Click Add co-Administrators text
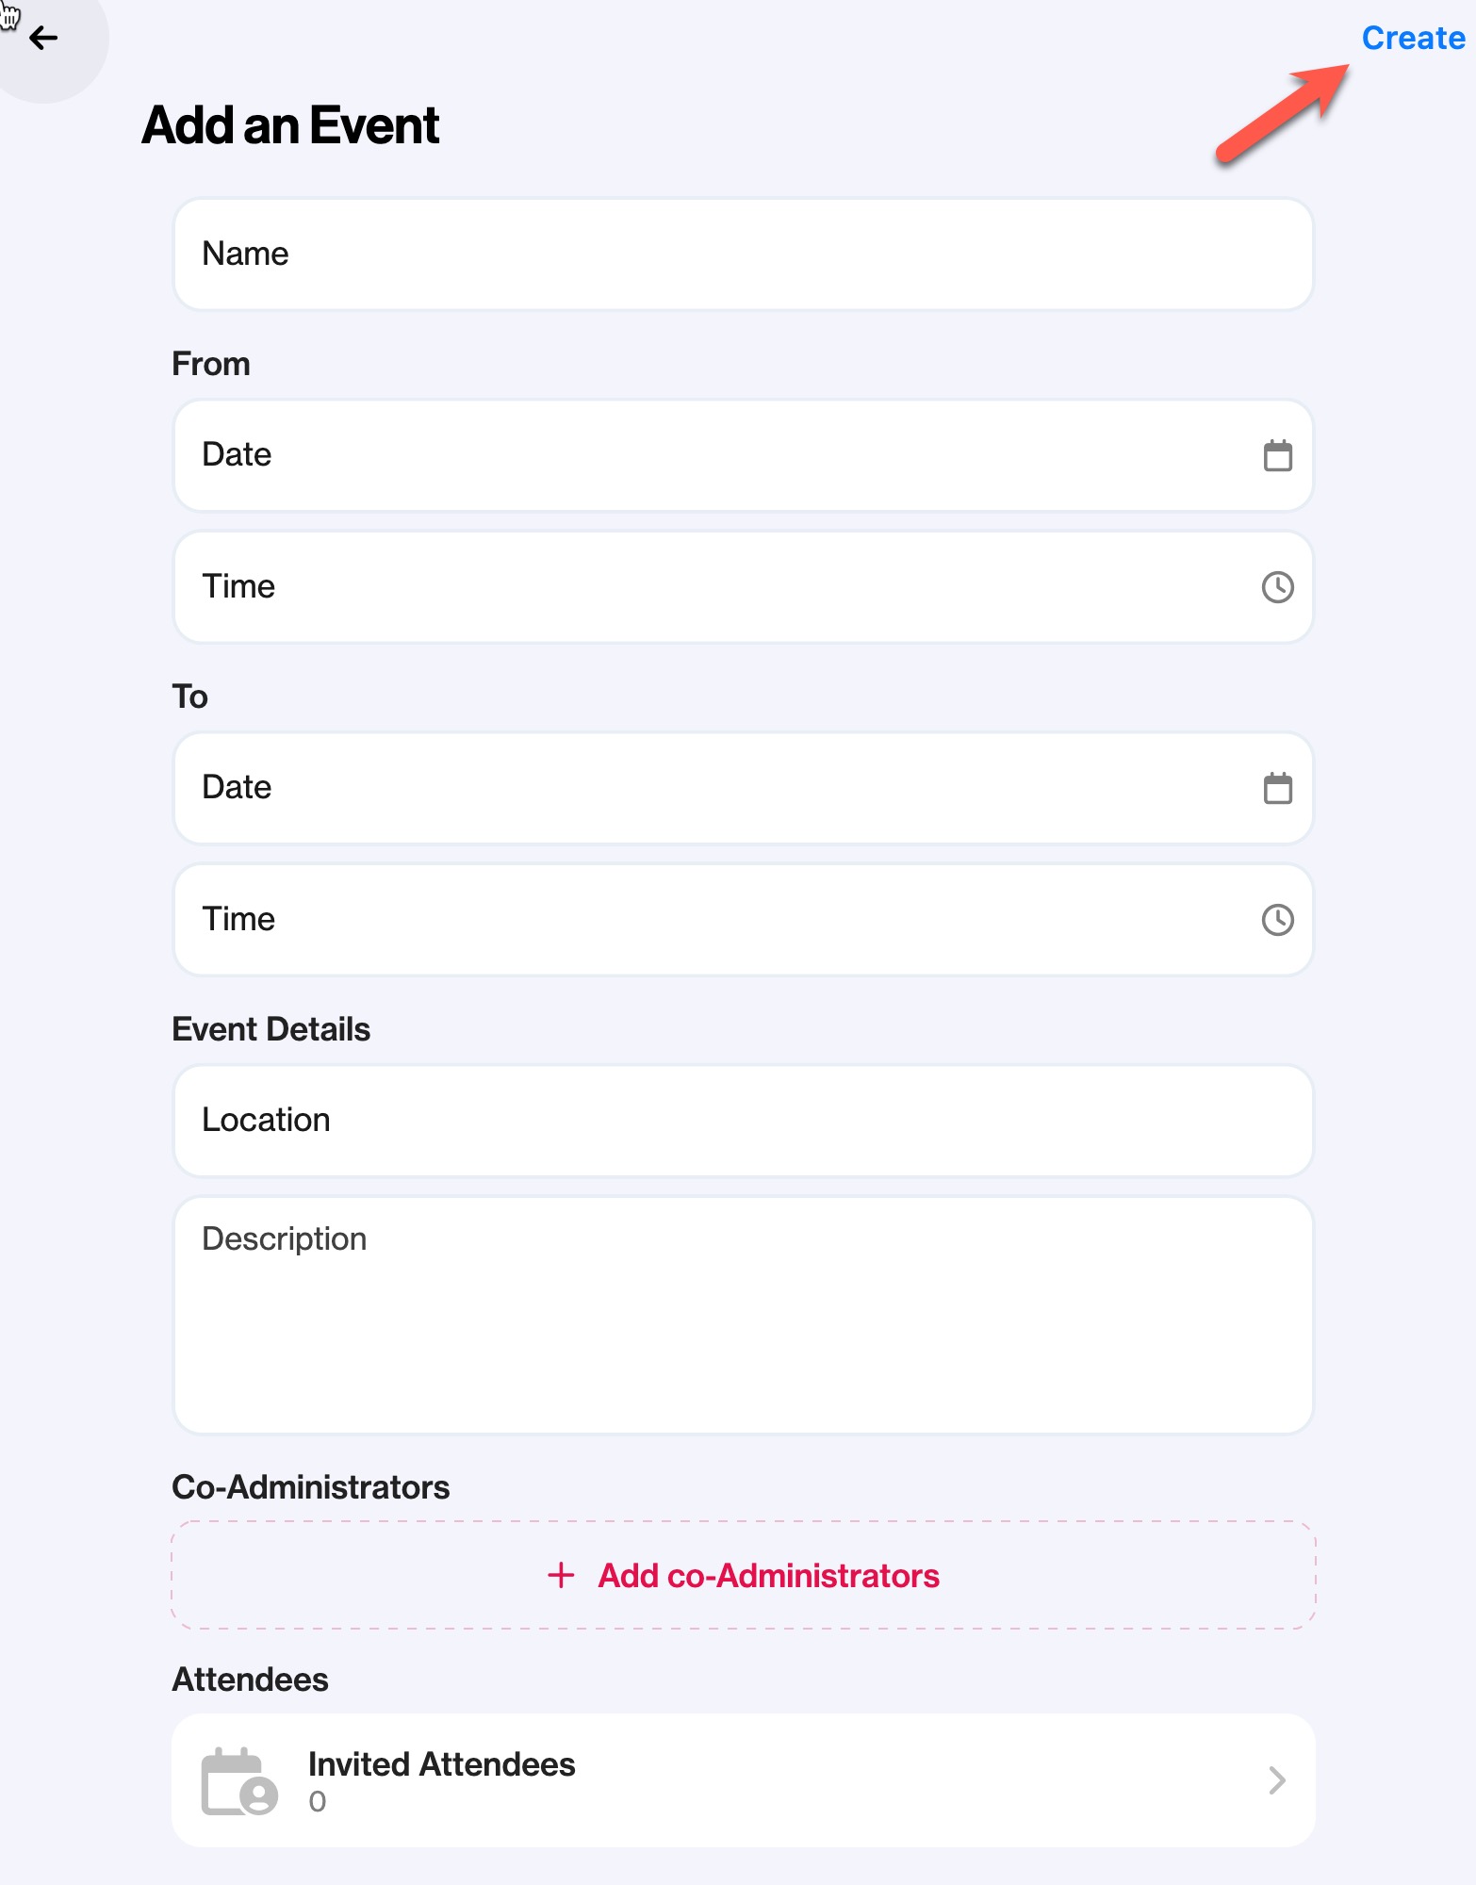This screenshot has height=1885, width=1476. (768, 1575)
